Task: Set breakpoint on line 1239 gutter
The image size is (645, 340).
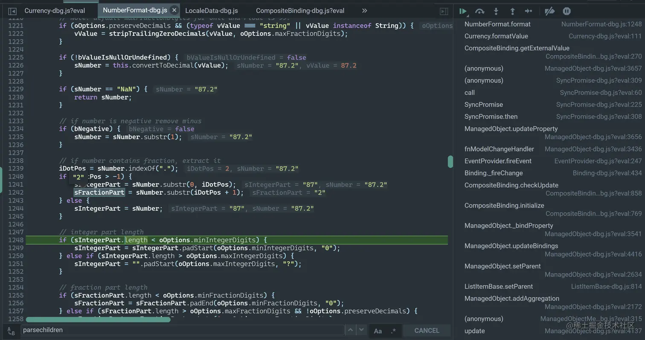Action: tap(16, 168)
